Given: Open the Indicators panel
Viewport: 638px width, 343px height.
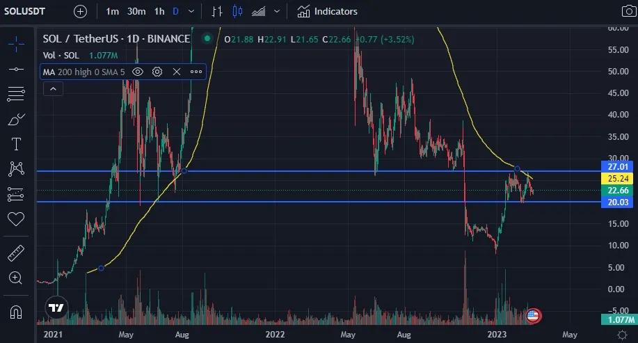Looking at the screenshot, I should pyautogui.click(x=327, y=11).
